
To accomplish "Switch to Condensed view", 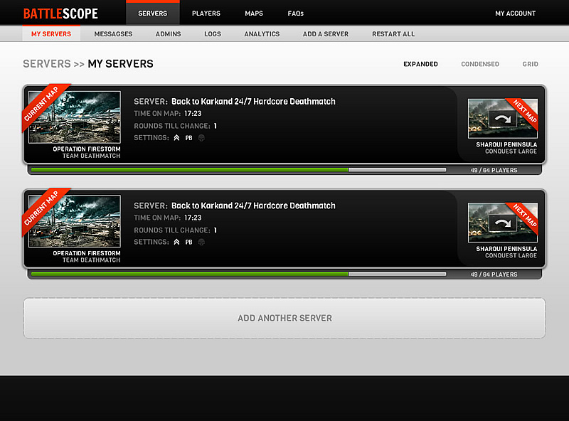I will 480,64.
